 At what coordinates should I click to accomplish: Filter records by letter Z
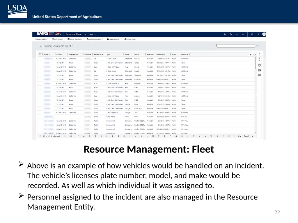click(x=229, y=136)
